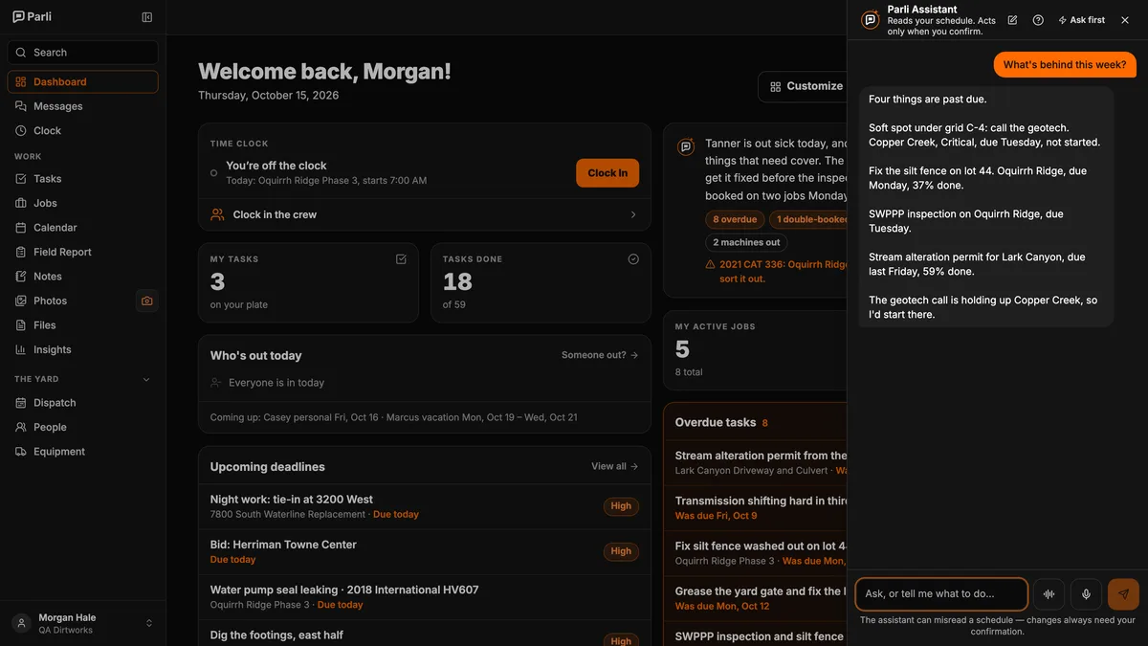Open the Tasks Done summary card

coord(541,282)
